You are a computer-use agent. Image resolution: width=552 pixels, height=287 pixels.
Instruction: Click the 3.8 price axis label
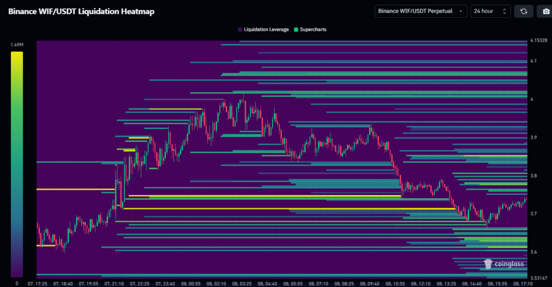click(x=533, y=175)
